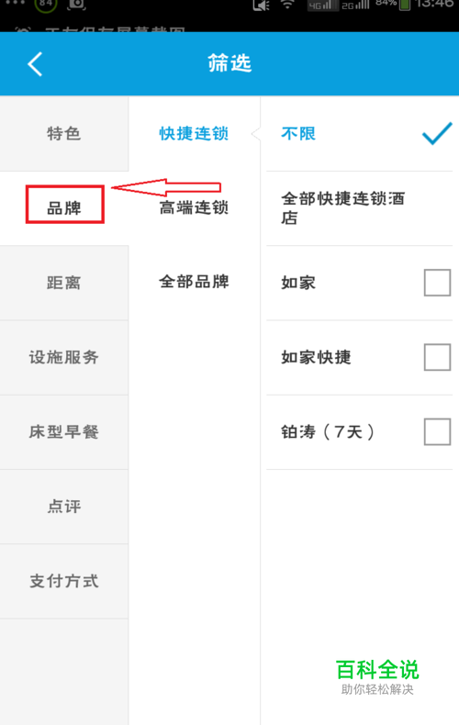Tap the screenshot camera icon in status bar
459x725 pixels.
76,5
